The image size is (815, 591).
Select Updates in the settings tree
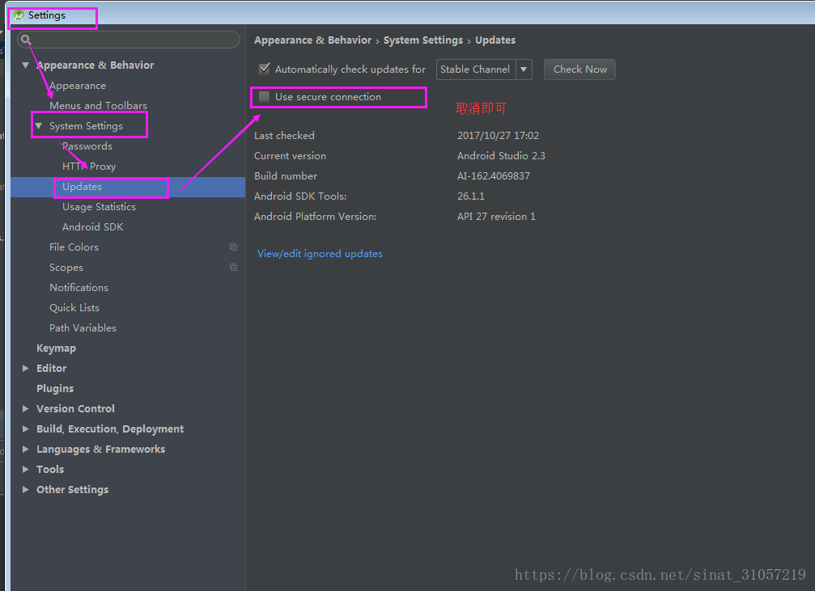(x=82, y=187)
